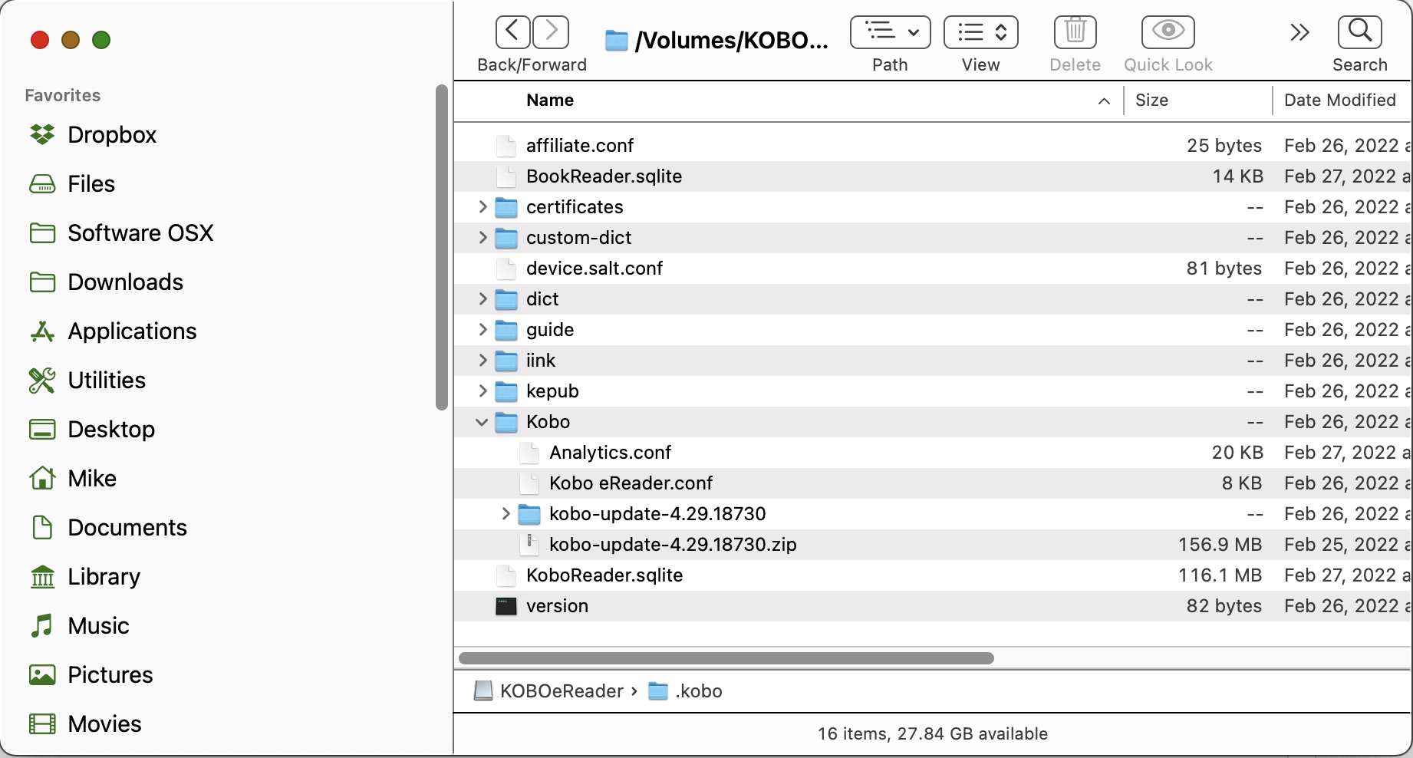Expand the custom-dict folder

click(x=483, y=238)
